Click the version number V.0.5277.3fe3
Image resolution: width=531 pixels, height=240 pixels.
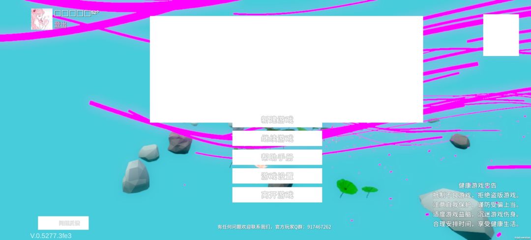(x=51, y=236)
